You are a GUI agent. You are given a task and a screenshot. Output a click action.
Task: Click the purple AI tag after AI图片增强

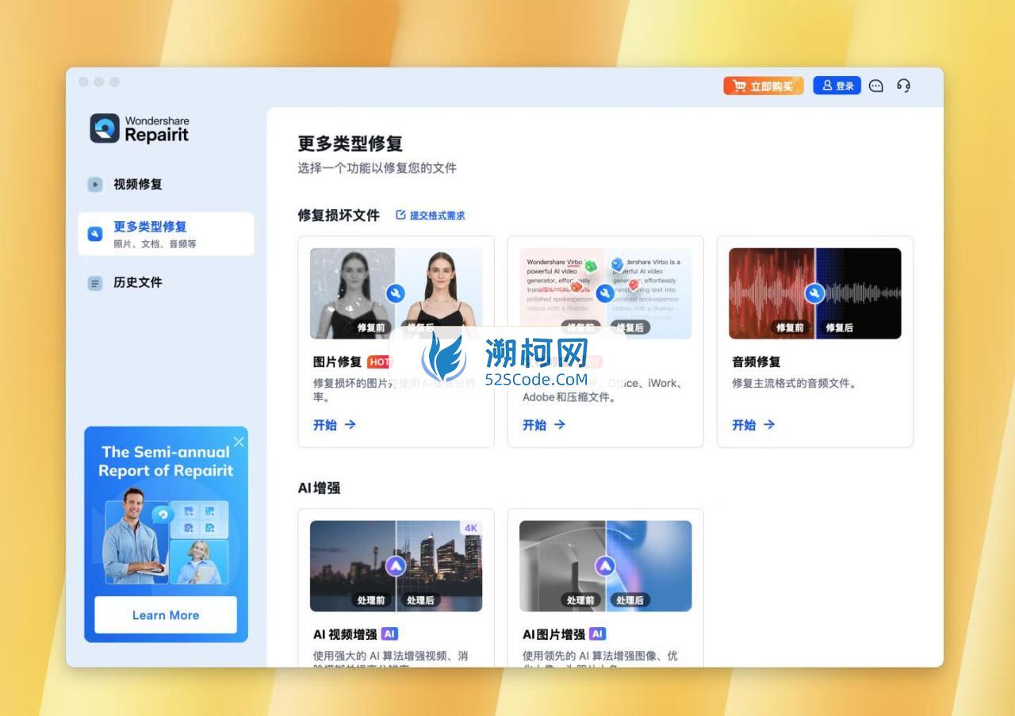tap(598, 634)
